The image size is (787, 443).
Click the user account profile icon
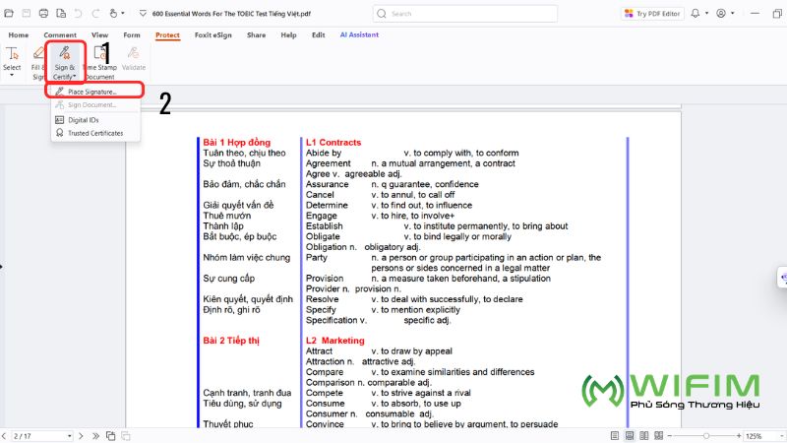pyautogui.click(x=723, y=14)
